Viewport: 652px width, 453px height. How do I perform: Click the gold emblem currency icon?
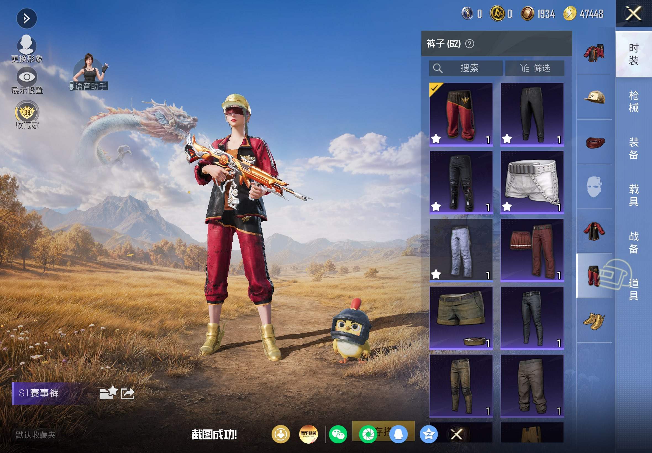tap(497, 13)
